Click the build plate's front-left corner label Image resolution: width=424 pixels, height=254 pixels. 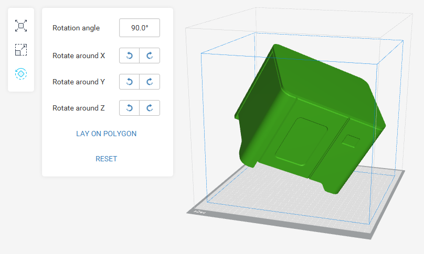point(199,211)
